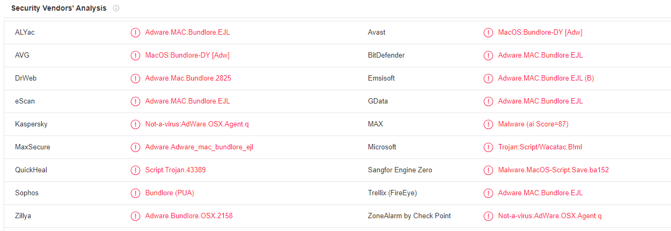The image size is (671, 231).
Task: Click the warning icon for MAX detection
Action: tap(488, 124)
